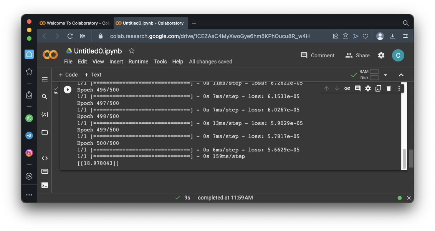Open more cell actions three-dot menu
435x231 pixels.
[399, 88]
